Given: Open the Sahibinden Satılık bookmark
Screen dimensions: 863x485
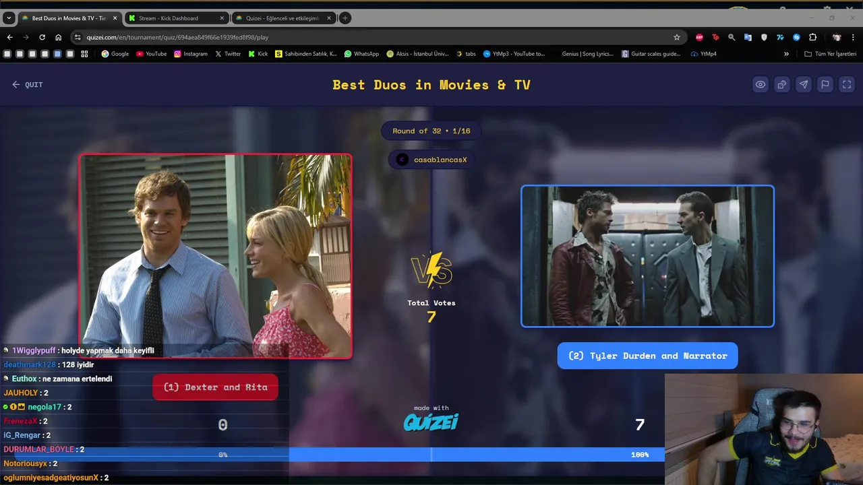Looking at the screenshot, I should click(x=306, y=54).
